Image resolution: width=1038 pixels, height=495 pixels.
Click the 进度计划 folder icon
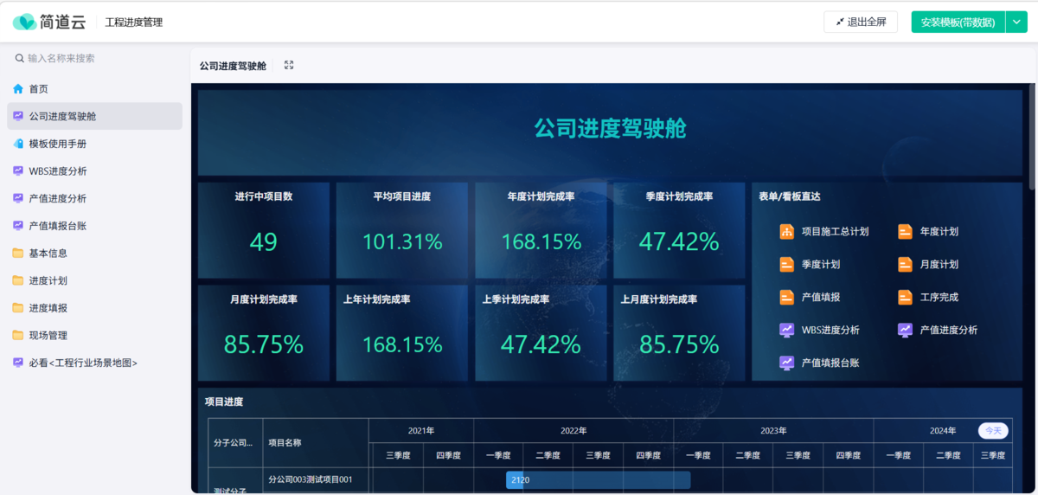point(18,280)
